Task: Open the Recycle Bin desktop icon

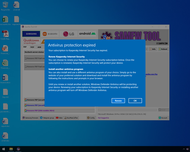Action: click(5, 6)
